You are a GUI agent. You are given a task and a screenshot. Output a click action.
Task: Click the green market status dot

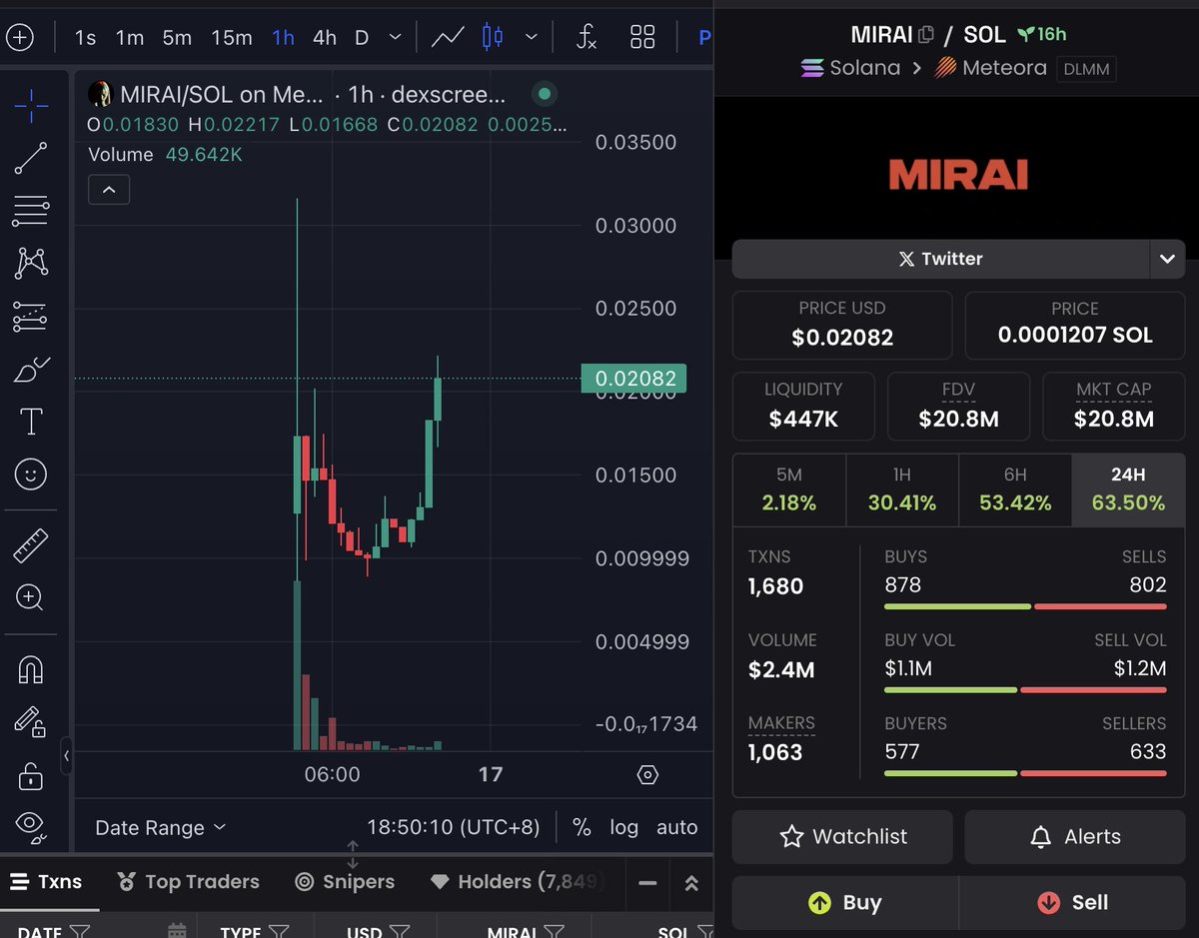[x=545, y=95]
